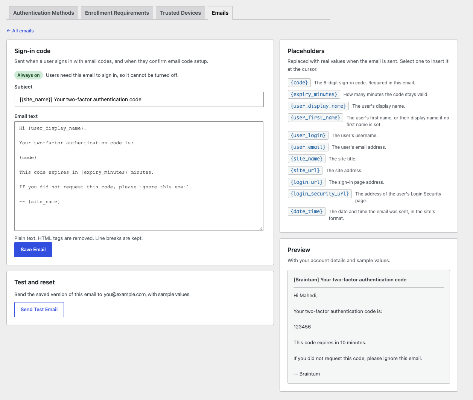Click the 'Plain text. HTML tags are removed' note
This screenshot has width=473, height=400.
click(79, 238)
